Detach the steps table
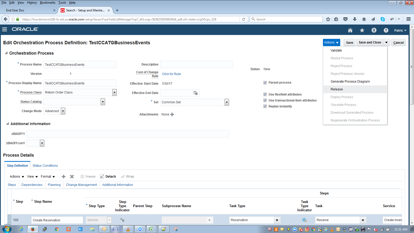Image resolution: width=414 pixels, height=233 pixels. tap(108, 177)
